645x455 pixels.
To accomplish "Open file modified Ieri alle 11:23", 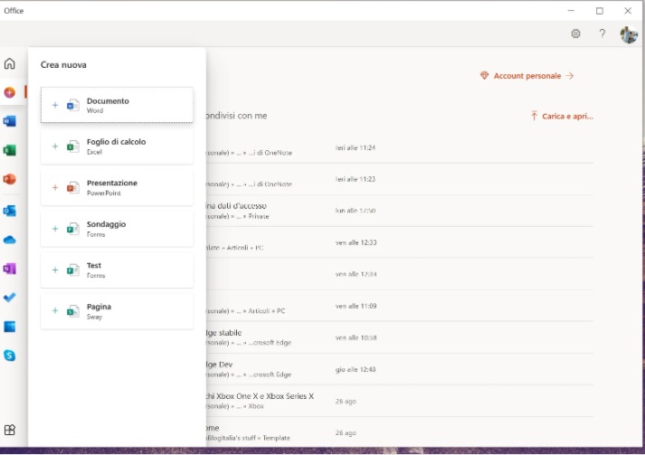I will 399,179.
